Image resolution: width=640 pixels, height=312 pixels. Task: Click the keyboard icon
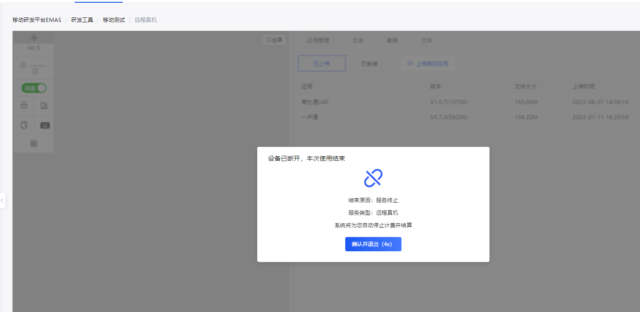[45, 125]
